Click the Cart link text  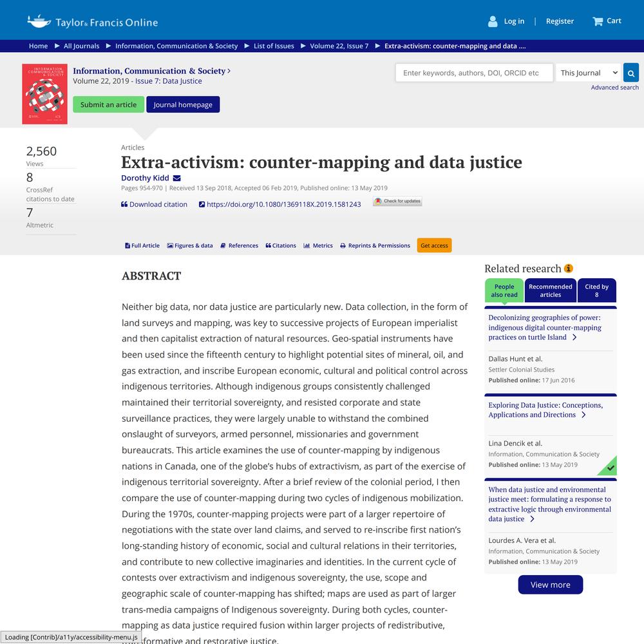coord(614,21)
